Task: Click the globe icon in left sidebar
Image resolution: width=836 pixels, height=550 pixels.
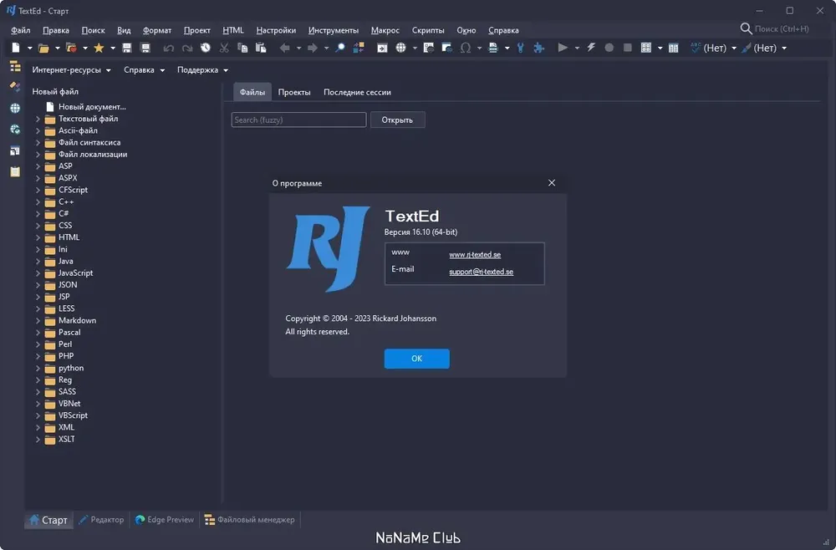Action: tap(15, 108)
